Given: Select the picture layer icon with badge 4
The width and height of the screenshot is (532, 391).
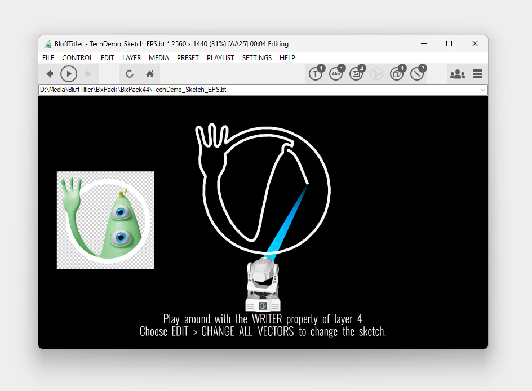Looking at the screenshot, I should [x=356, y=74].
